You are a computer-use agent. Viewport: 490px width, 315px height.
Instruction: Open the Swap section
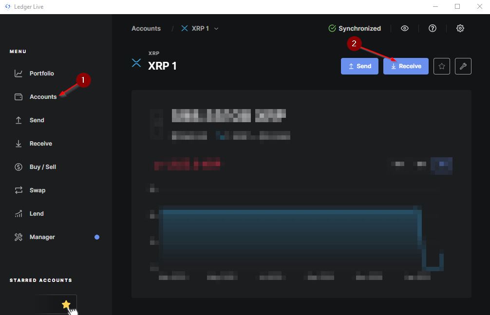click(x=37, y=190)
